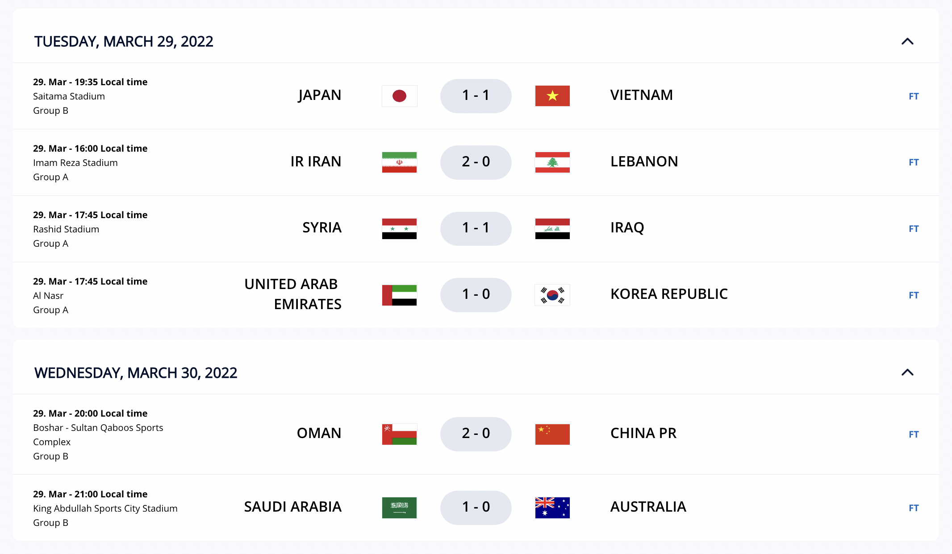This screenshot has width=952, height=554.
Task: Click the Australia flag icon
Action: 552,508
